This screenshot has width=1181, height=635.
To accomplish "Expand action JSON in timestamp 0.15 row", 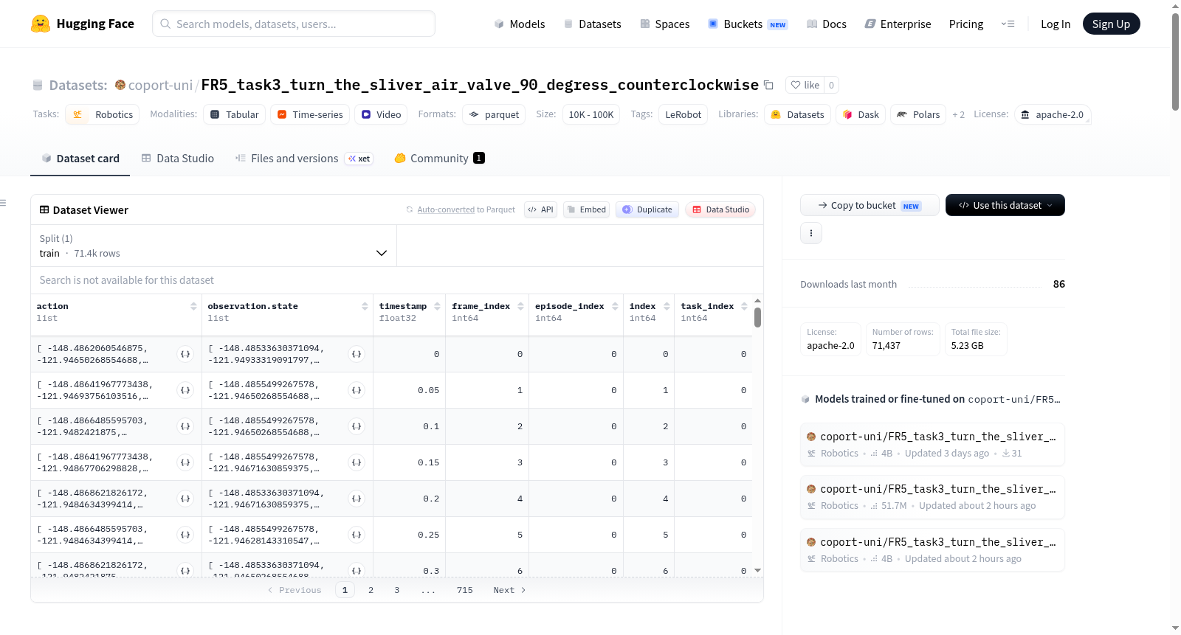I will (x=185, y=462).
